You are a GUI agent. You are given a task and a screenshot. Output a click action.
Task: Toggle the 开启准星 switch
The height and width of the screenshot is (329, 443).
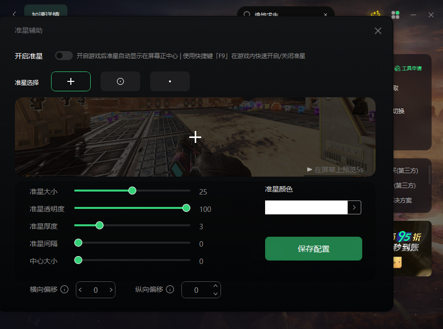click(64, 56)
